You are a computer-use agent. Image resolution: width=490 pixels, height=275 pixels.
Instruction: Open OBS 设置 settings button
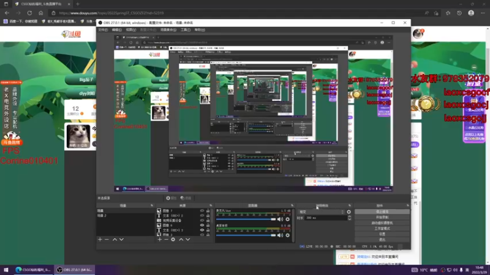click(382, 234)
